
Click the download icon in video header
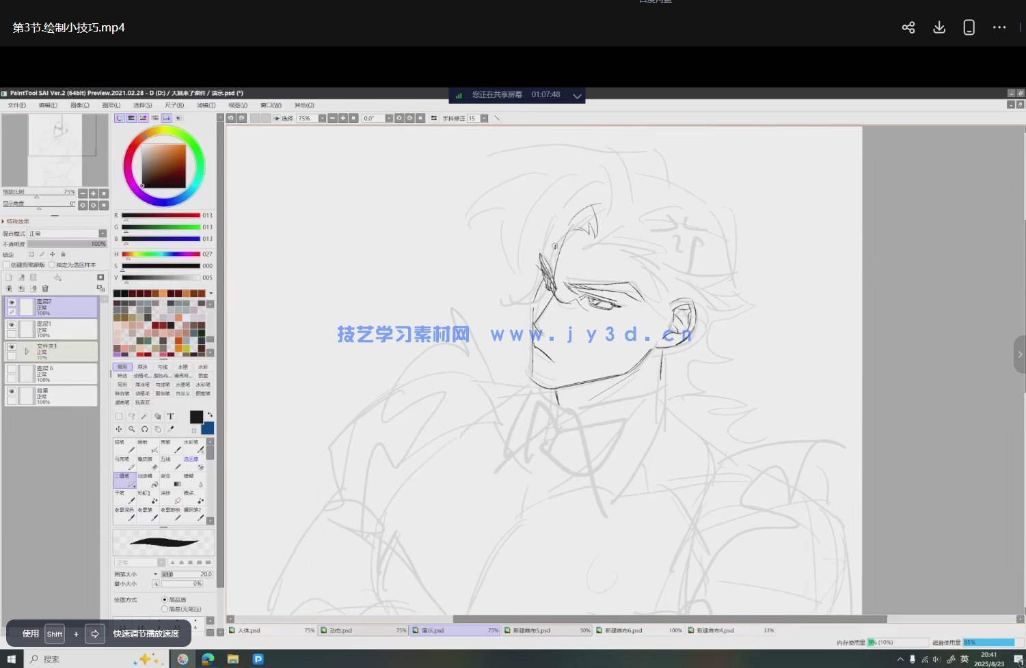939,27
